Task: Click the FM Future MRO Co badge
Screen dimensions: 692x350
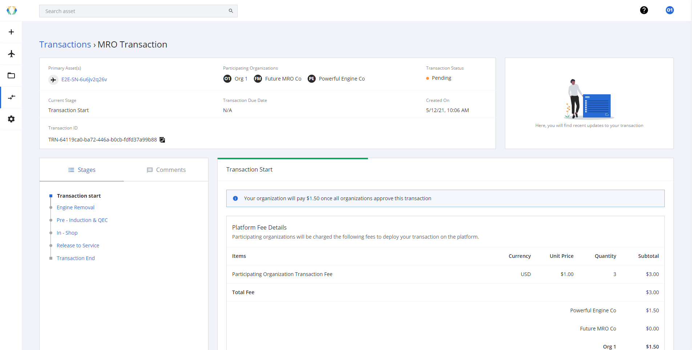Action: click(x=258, y=79)
